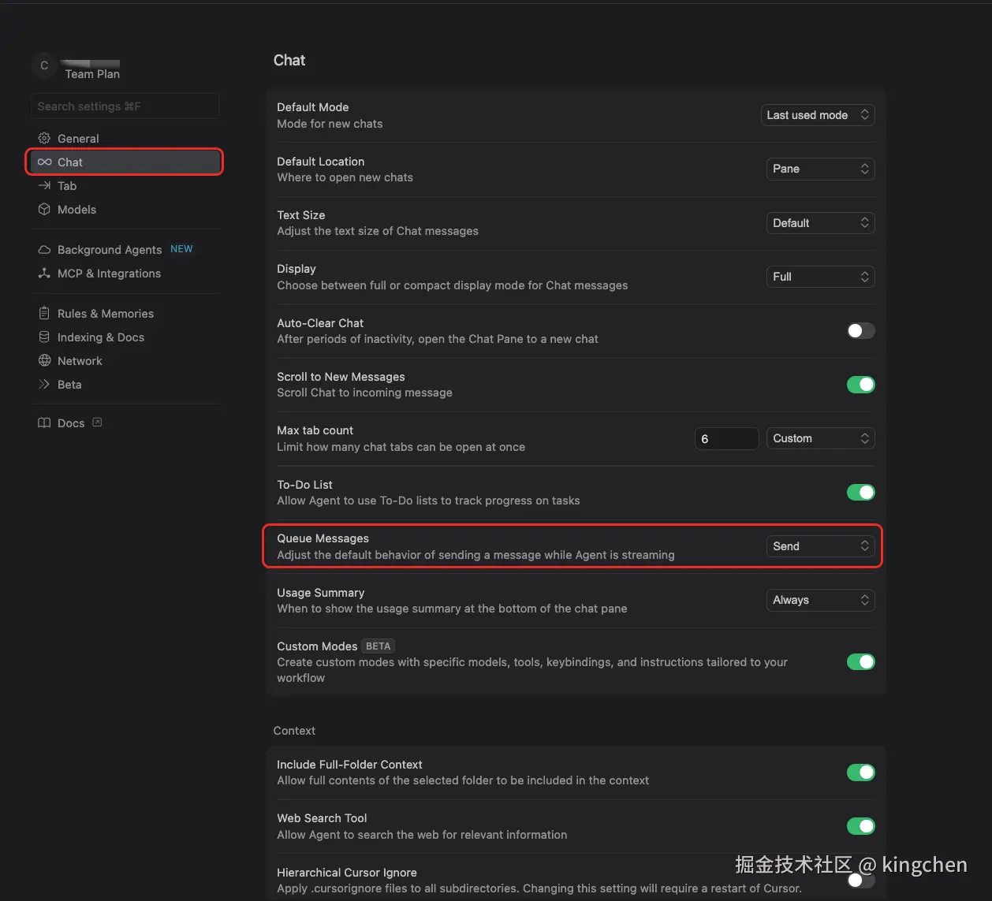Click the Rules & Memories clipboard icon
992x901 pixels.
(44, 314)
